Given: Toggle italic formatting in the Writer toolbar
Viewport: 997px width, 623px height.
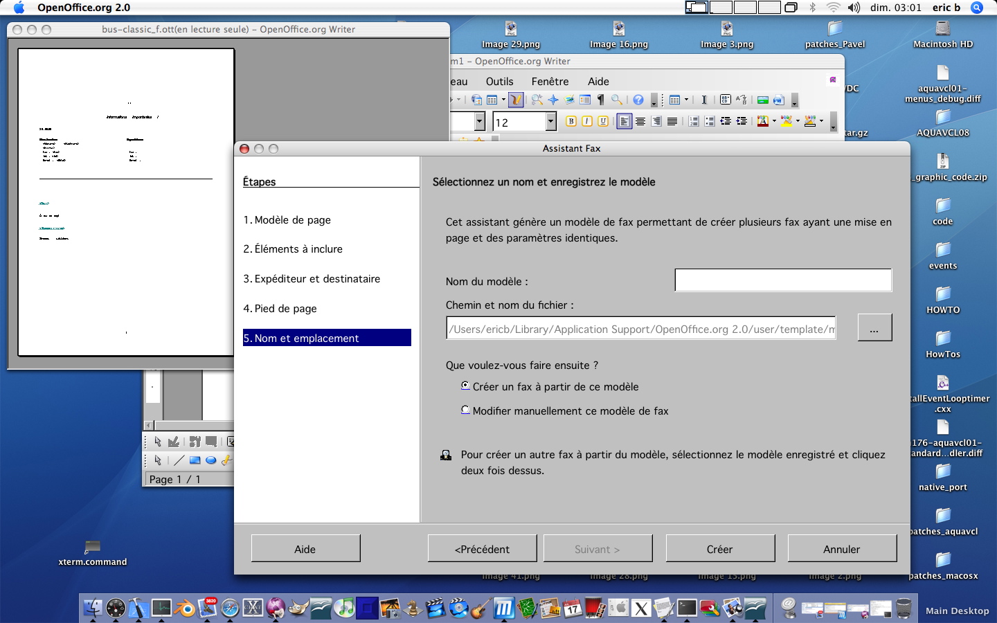Looking at the screenshot, I should point(587,122).
